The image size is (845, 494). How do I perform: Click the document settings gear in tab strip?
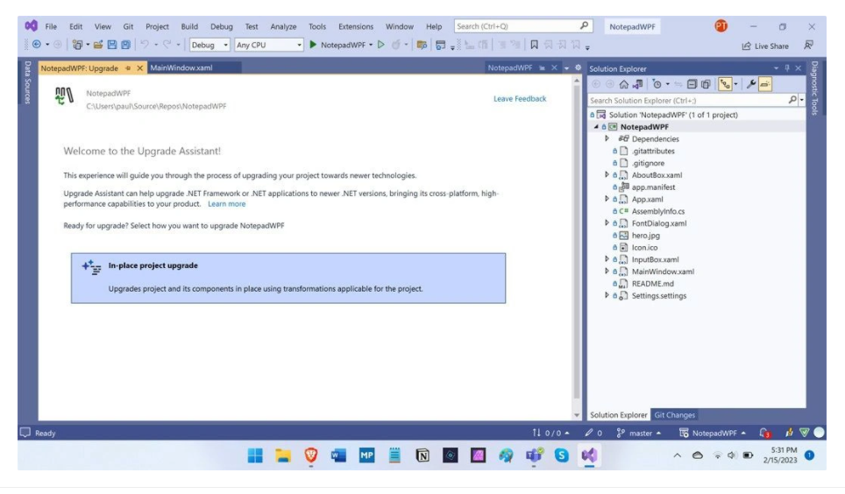click(x=578, y=67)
